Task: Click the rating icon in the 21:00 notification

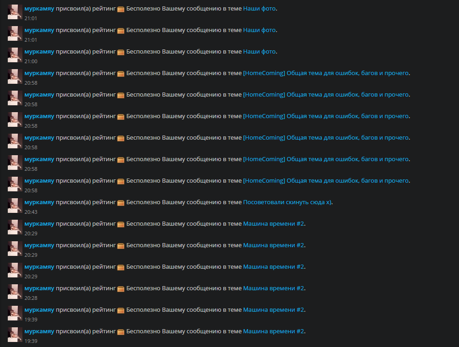Action: pos(121,52)
